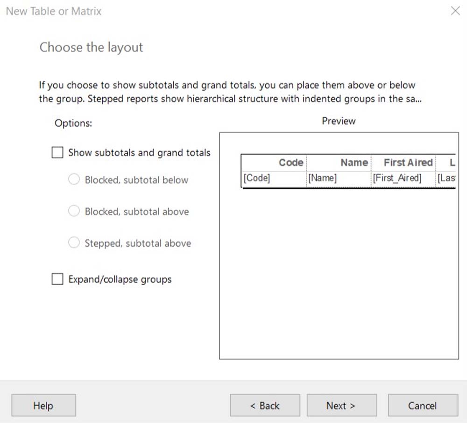This screenshot has height=423, width=467.
Task: Choose Blocked, subtotal above layout
Action: pyautogui.click(x=74, y=212)
